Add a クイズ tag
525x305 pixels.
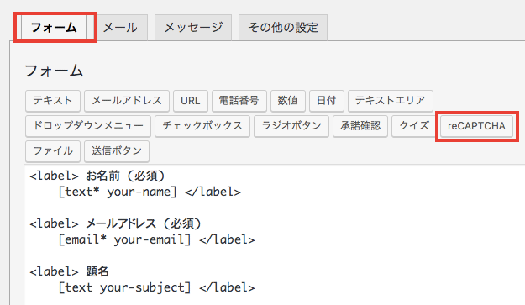coord(414,126)
